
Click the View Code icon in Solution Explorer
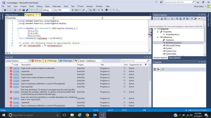point(192,19)
